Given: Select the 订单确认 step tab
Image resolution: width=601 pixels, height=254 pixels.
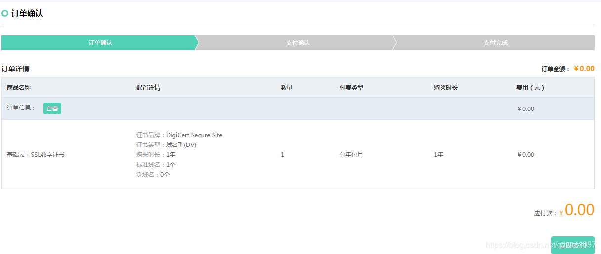Looking at the screenshot, I should click(100, 43).
